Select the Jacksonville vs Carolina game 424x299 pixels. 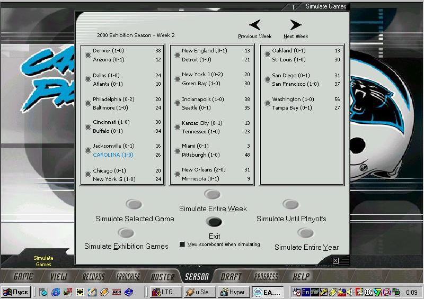88,150
